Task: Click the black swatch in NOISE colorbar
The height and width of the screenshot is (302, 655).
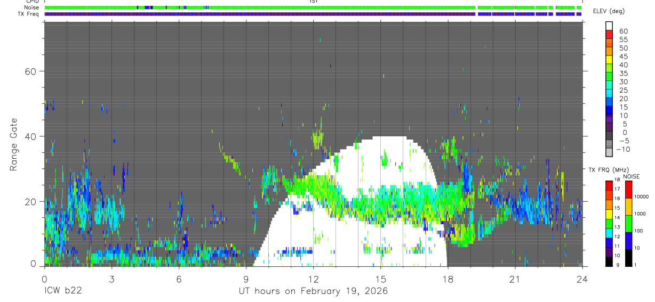Action: [628, 258]
